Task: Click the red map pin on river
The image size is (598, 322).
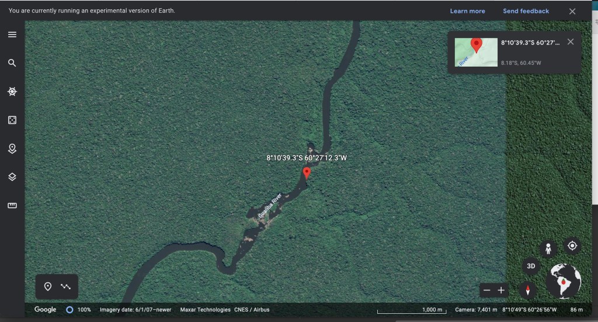Action: 307,172
